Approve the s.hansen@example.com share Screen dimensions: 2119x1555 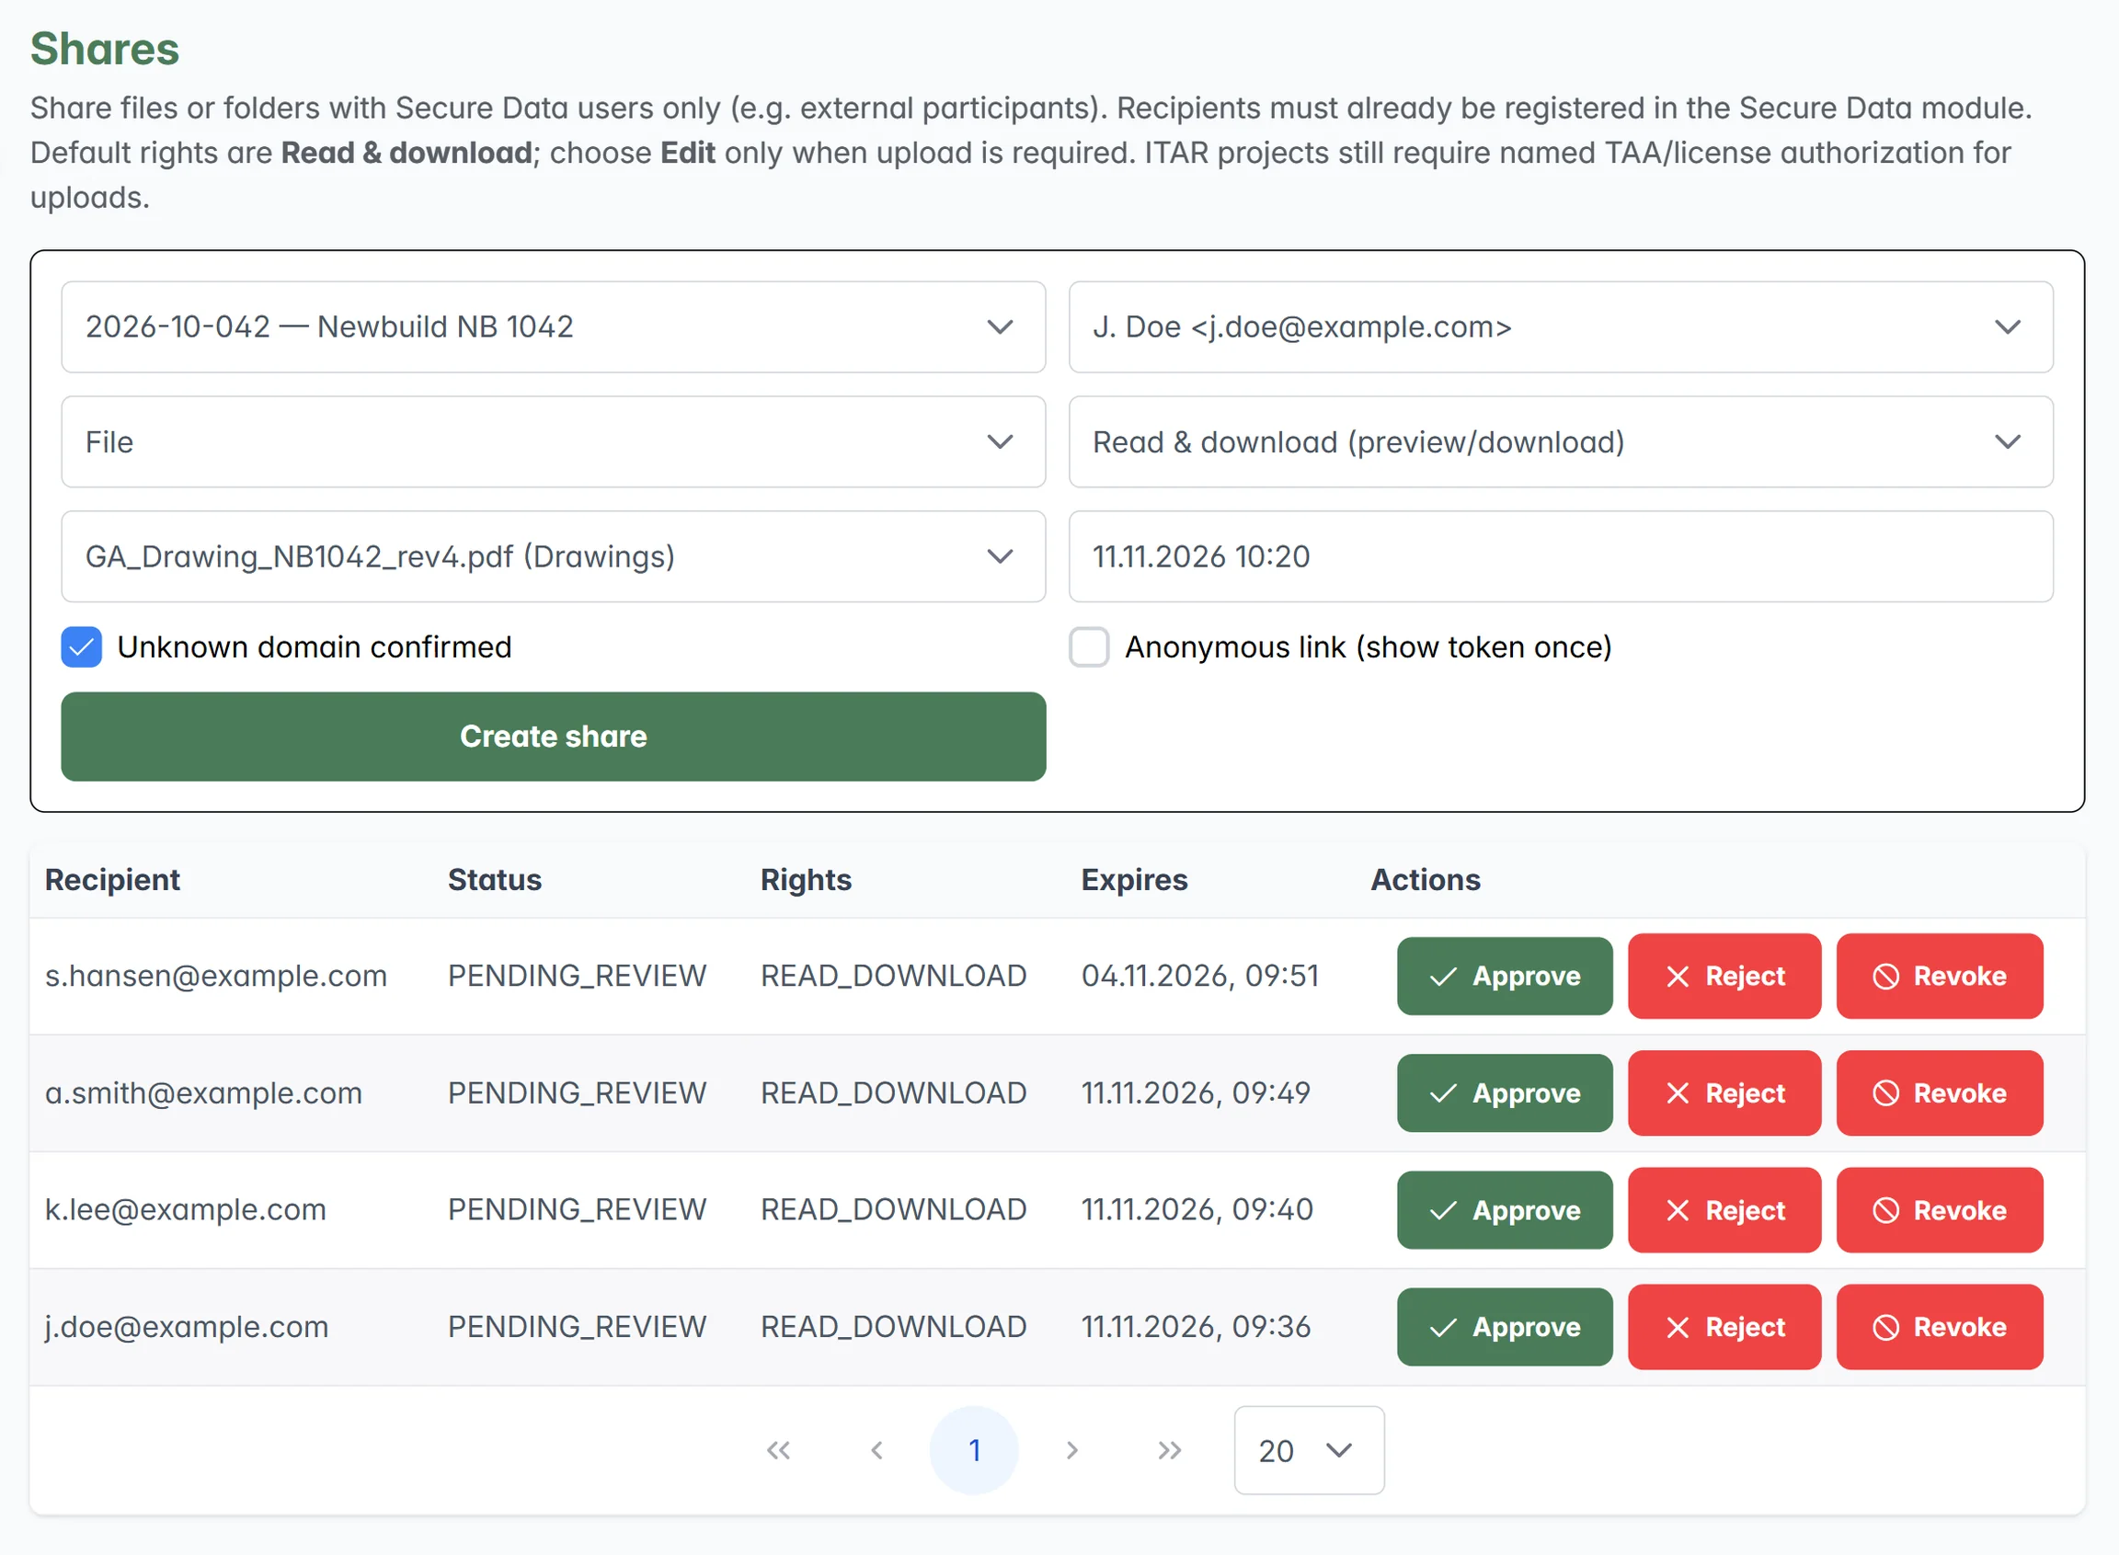(1505, 976)
